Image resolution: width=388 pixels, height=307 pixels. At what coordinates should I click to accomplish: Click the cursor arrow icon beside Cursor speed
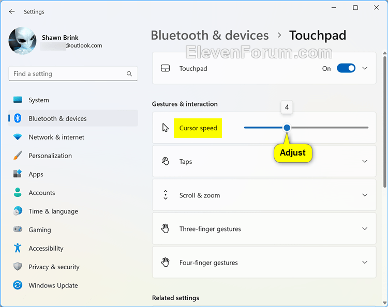(166, 128)
